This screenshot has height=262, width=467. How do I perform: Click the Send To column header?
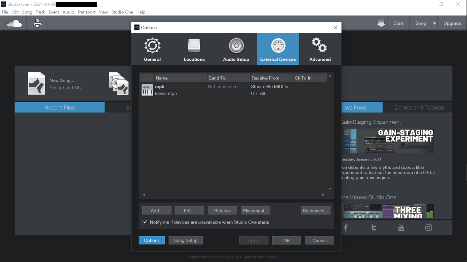(x=229, y=78)
